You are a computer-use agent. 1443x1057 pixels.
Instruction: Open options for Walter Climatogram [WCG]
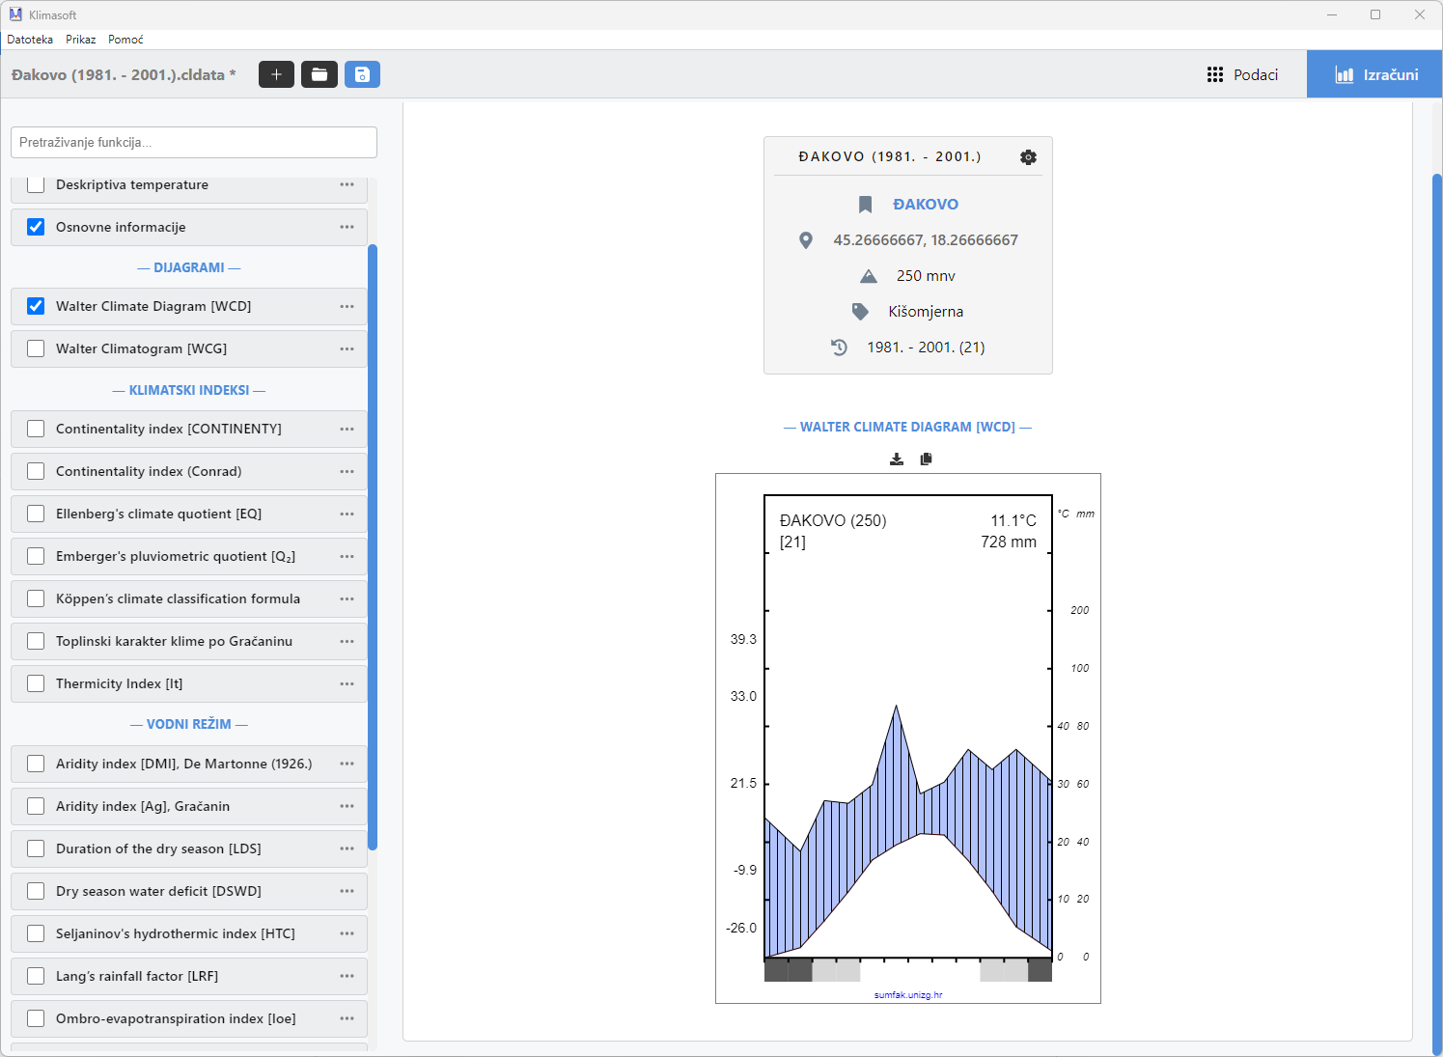pyautogui.click(x=347, y=348)
